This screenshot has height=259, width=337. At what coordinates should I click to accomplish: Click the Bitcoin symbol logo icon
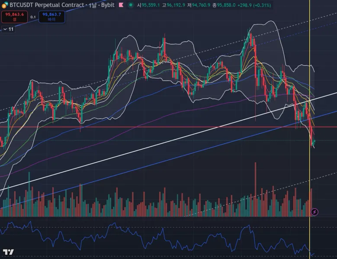coord(5,5)
